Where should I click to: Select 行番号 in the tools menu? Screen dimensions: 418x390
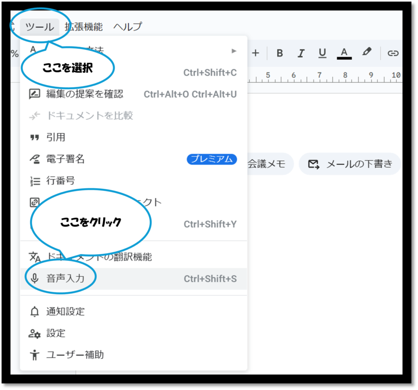pyautogui.click(x=60, y=181)
